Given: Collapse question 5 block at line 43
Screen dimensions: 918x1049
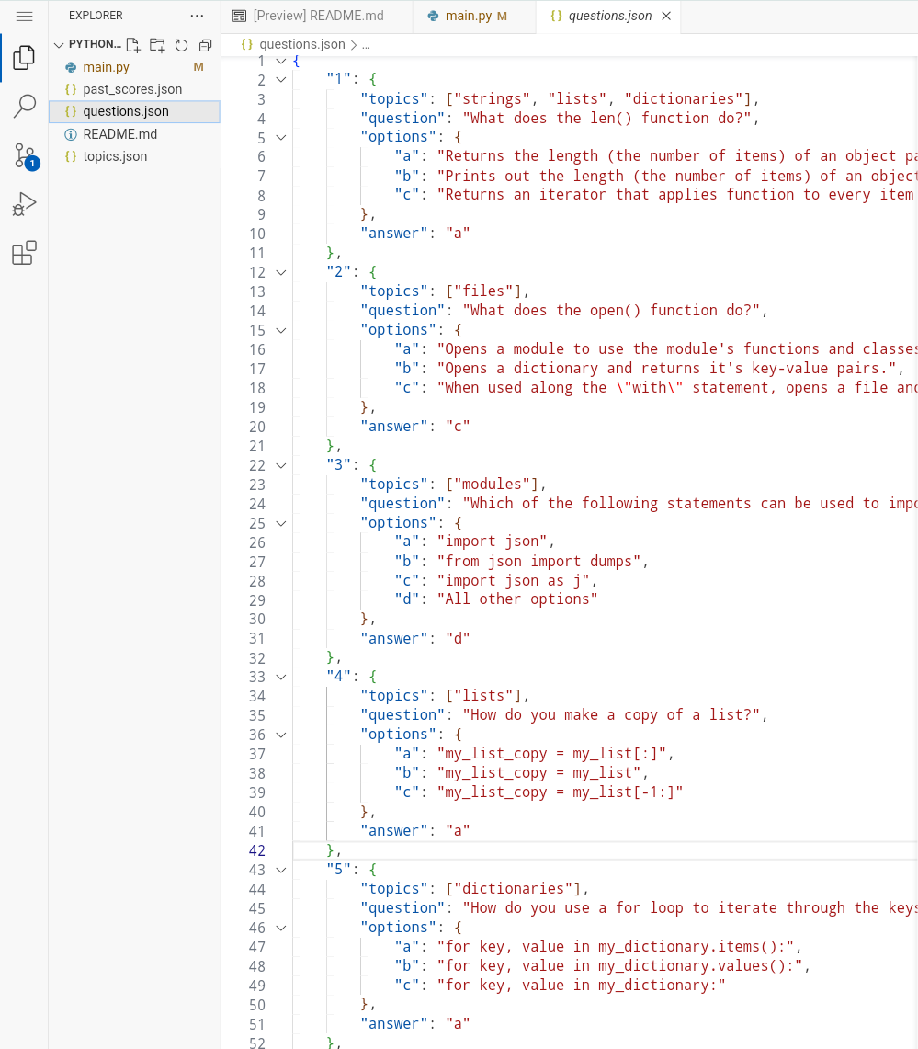Looking at the screenshot, I should pyautogui.click(x=281, y=870).
